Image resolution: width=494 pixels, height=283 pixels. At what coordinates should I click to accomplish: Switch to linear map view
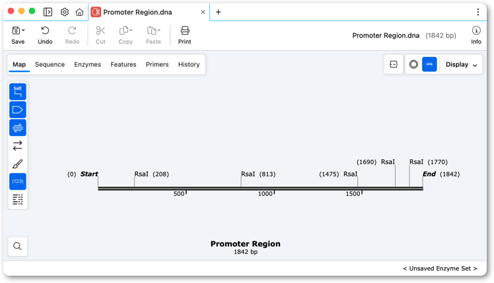[429, 64]
